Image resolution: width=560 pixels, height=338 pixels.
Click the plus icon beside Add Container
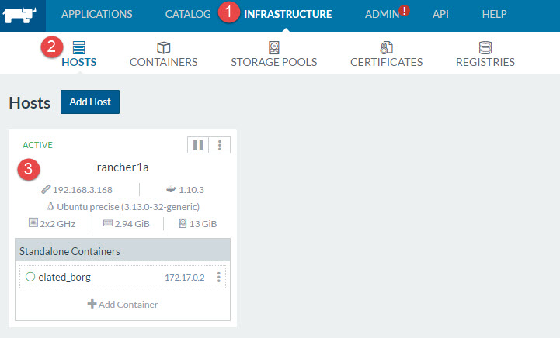pyautogui.click(x=92, y=304)
